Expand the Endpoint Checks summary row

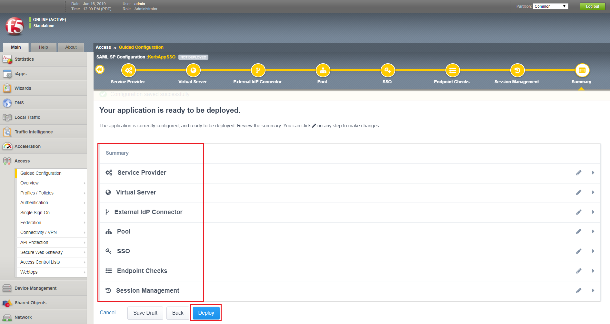click(593, 271)
